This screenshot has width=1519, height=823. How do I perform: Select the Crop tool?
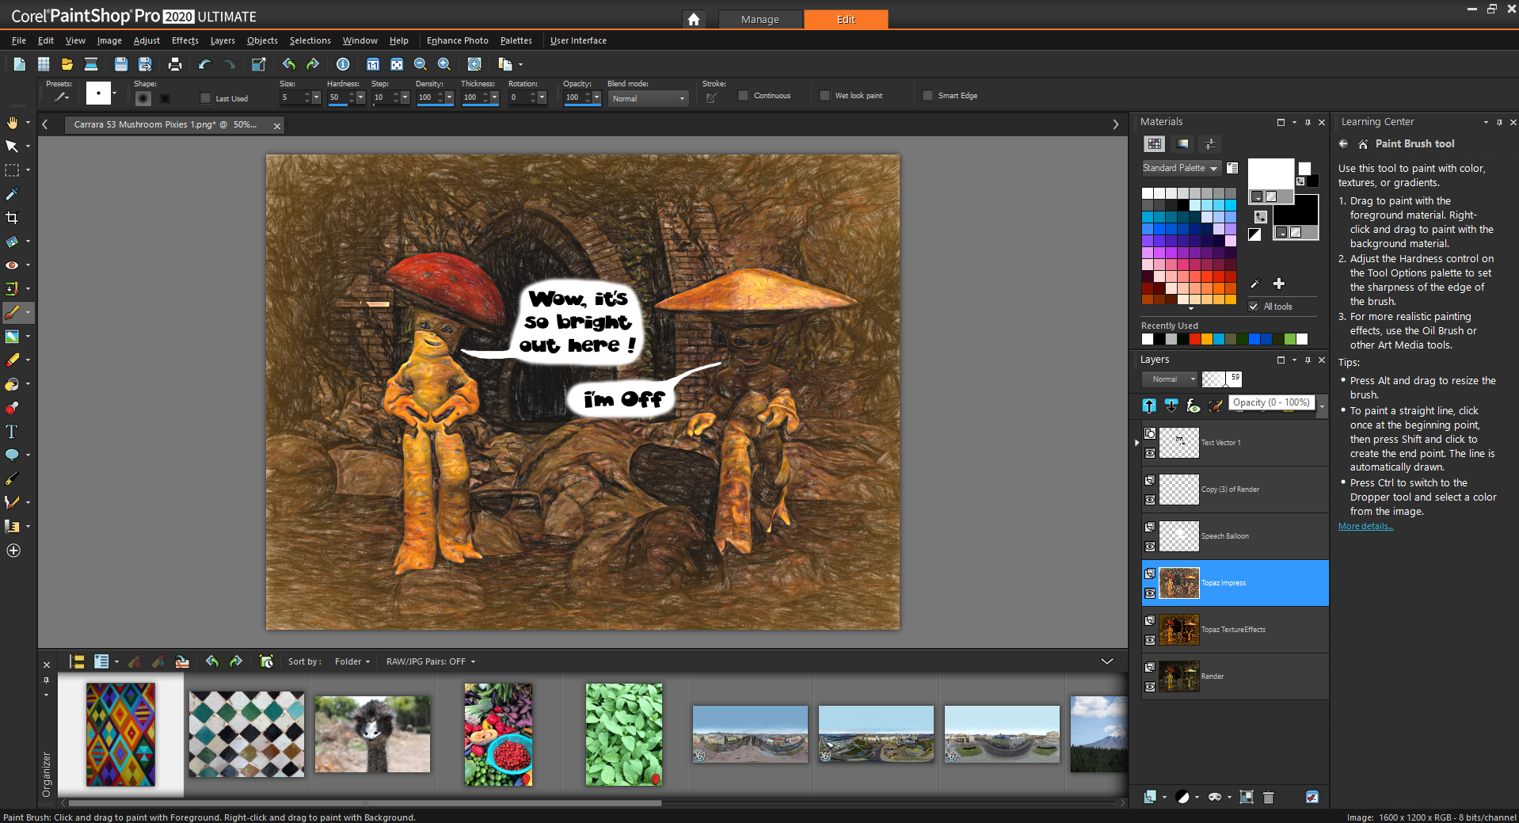[12, 218]
